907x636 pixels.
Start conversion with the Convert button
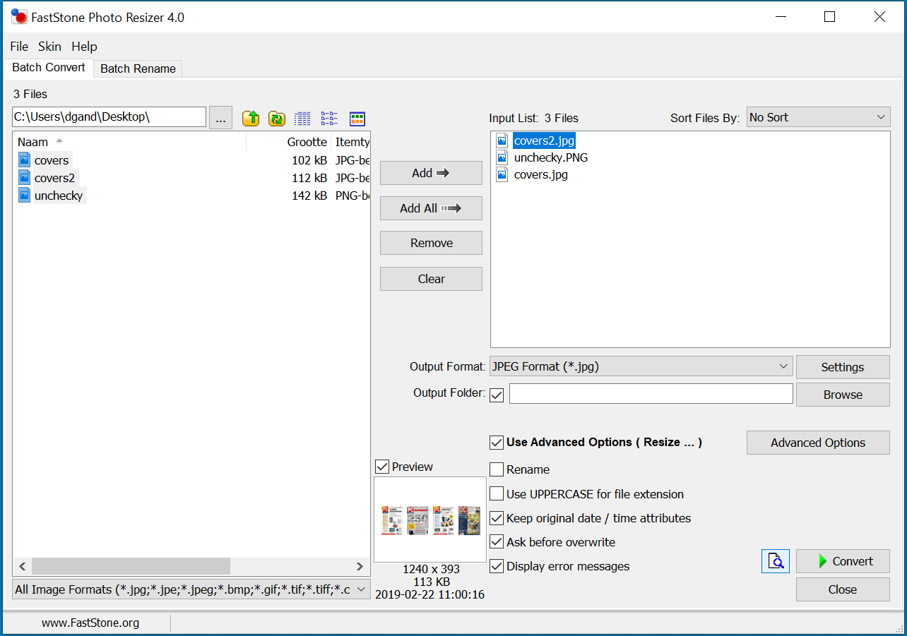coord(843,561)
